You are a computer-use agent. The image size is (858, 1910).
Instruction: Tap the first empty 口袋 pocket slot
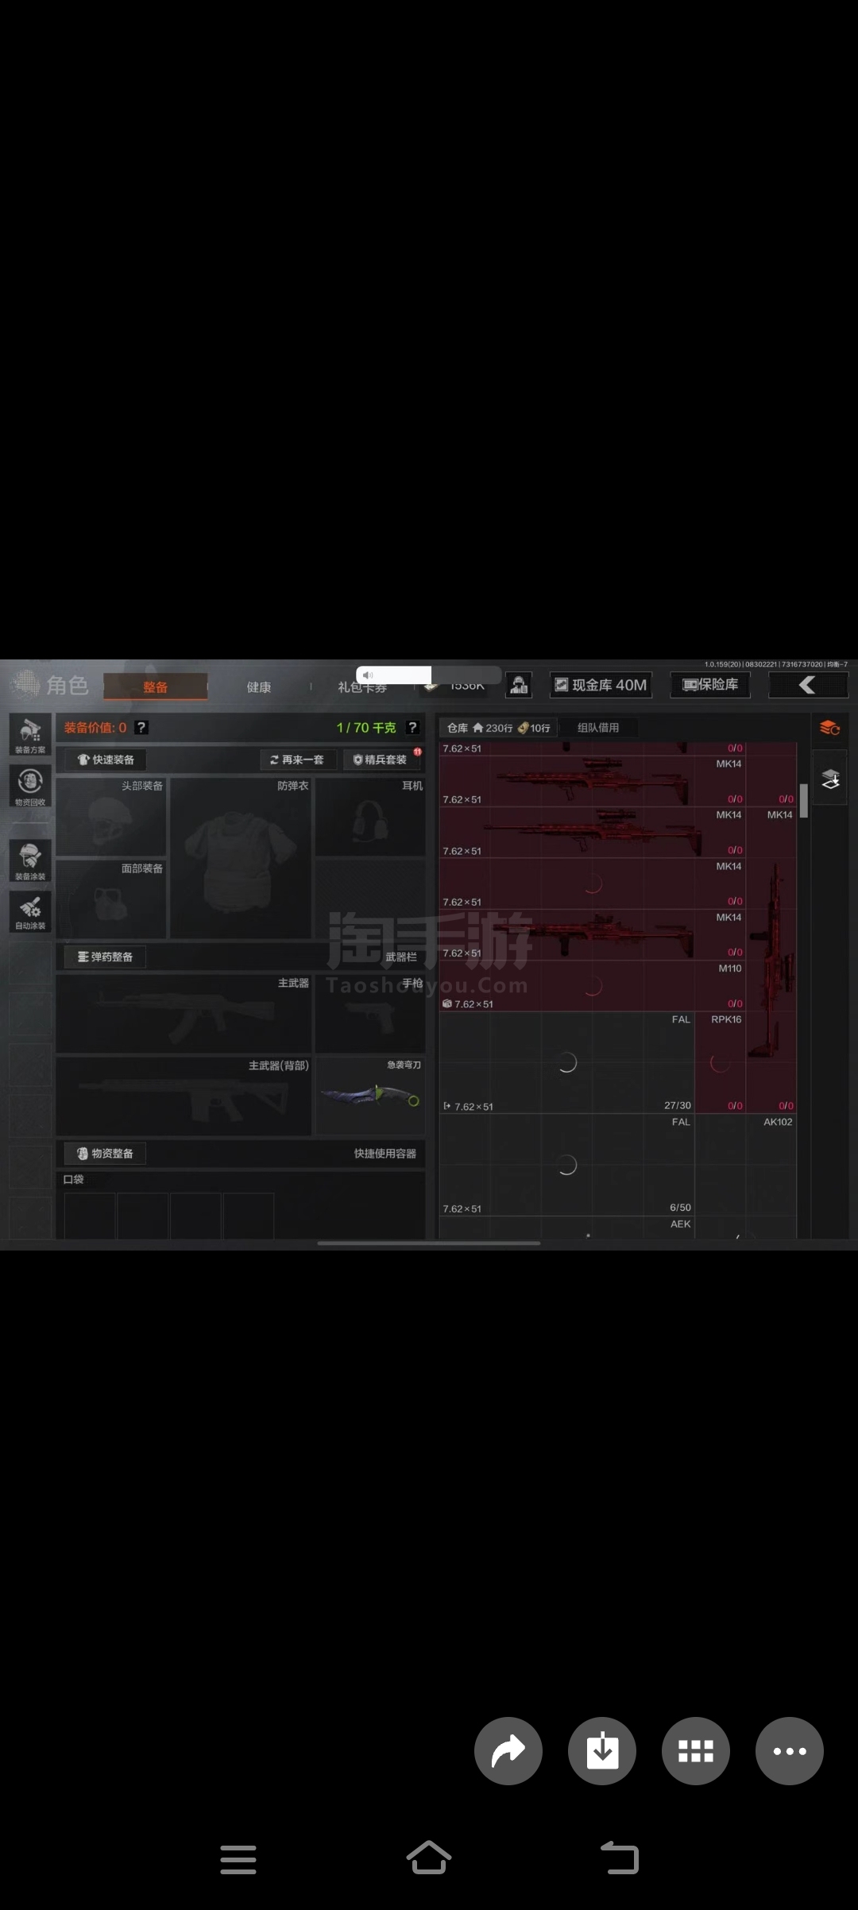point(90,1216)
